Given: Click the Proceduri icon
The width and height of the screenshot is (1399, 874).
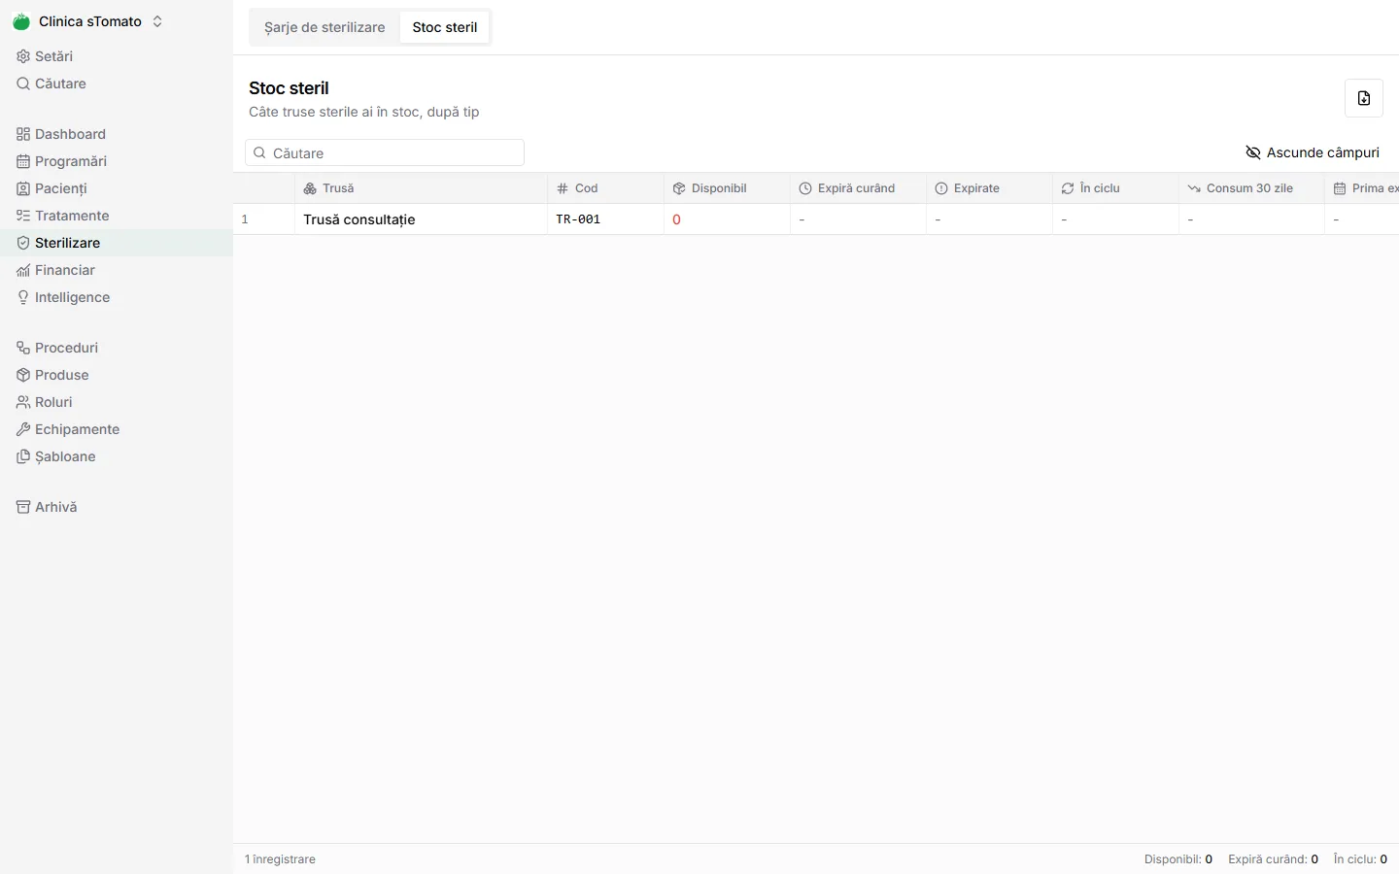Looking at the screenshot, I should pyautogui.click(x=23, y=348).
